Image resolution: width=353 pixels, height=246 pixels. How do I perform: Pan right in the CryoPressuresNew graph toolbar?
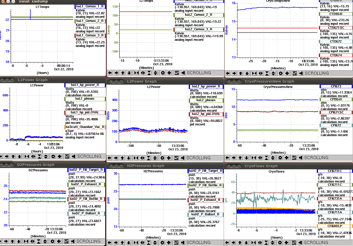click(x=234, y=158)
